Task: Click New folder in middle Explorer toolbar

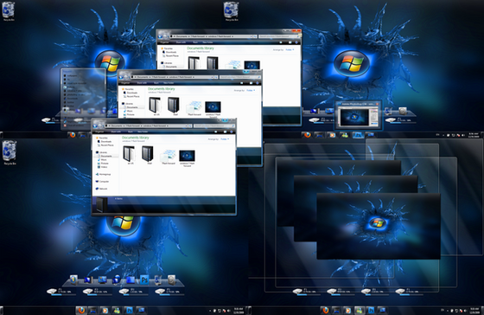Action: tap(169, 83)
